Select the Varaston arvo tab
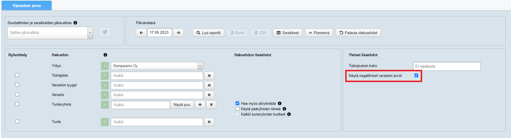Viewport: 511px width, 138px height. [26, 6]
